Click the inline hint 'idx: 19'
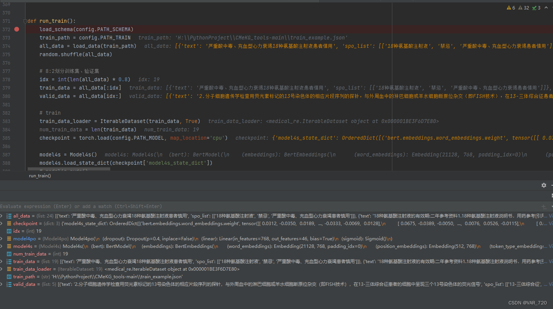Screen dimensions: 553x309 [149, 79]
